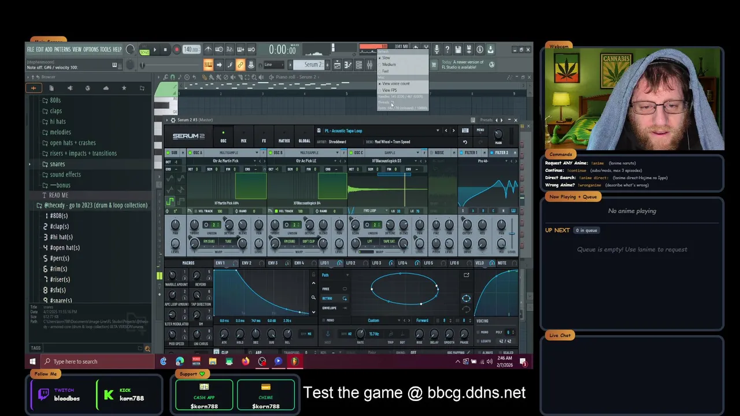The image size is (740, 416).
Task: Expand the snares folder arrow in Browser
Action: (x=30, y=164)
